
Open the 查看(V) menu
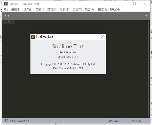point(52,10)
